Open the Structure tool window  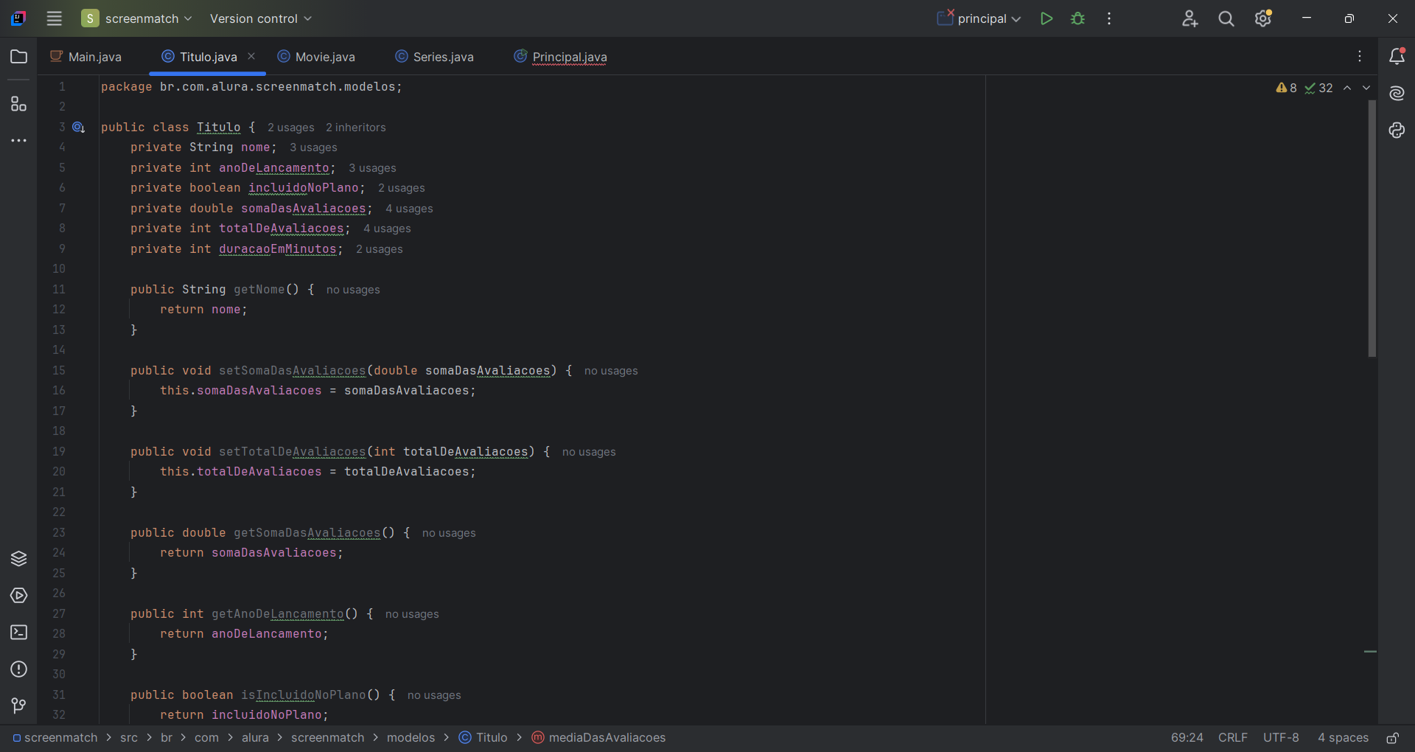pyautogui.click(x=18, y=104)
